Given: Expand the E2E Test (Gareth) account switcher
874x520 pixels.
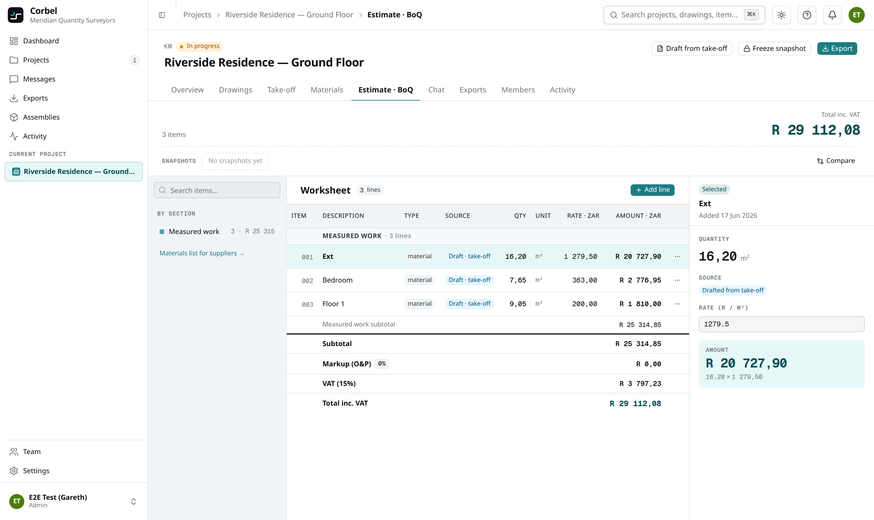Looking at the screenshot, I should [x=133, y=502].
